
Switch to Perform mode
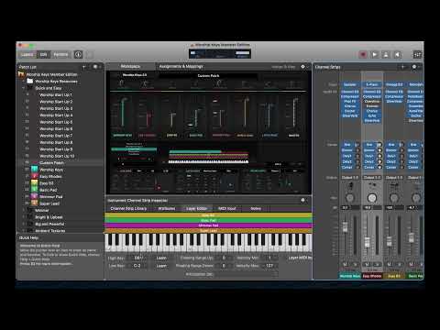pos(60,55)
